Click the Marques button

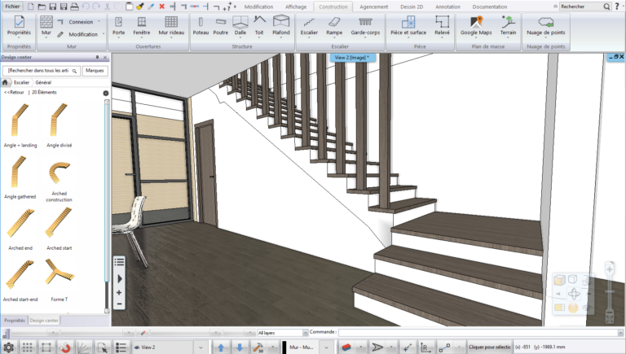pyautogui.click(x=95, y=71)
